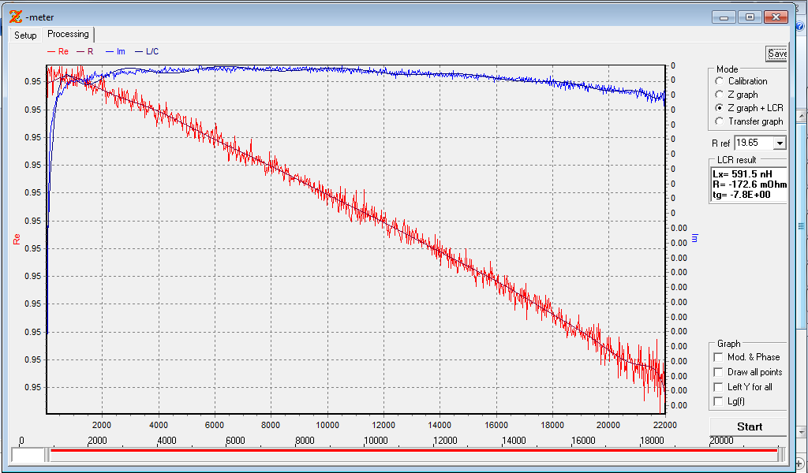
Task: Click the vertical Im axis label
Action: [694, 238]
